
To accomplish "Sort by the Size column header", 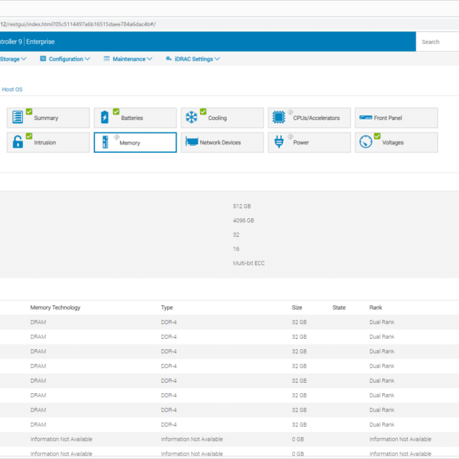I will tap(297, 308).
